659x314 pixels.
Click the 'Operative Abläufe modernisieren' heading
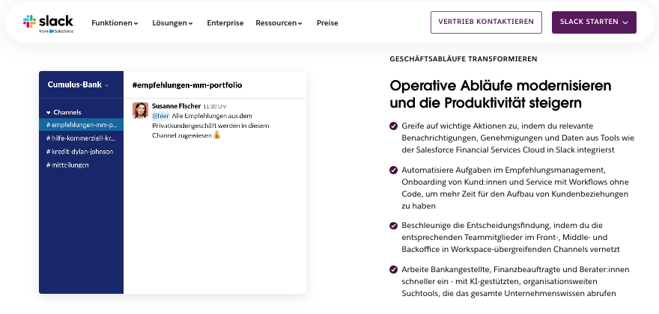pyautogui.click(x=500, y=94)
